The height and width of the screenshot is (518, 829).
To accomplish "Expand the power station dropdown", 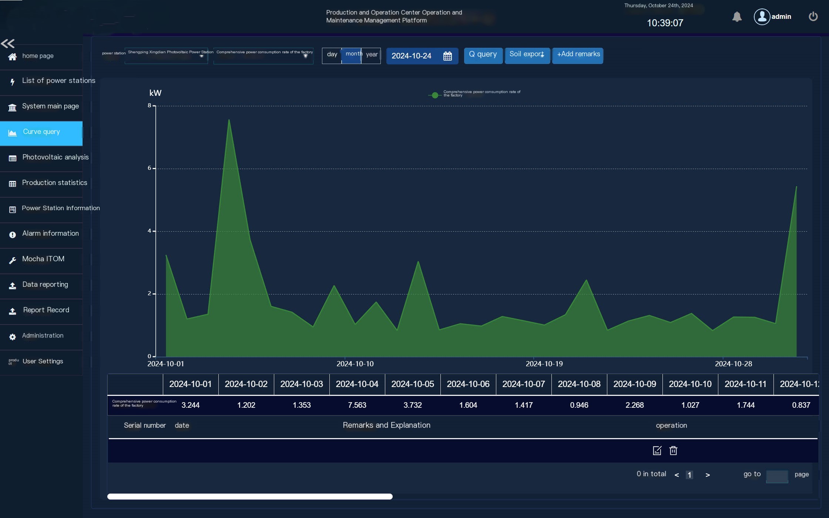I will click(x=166, y=55).
